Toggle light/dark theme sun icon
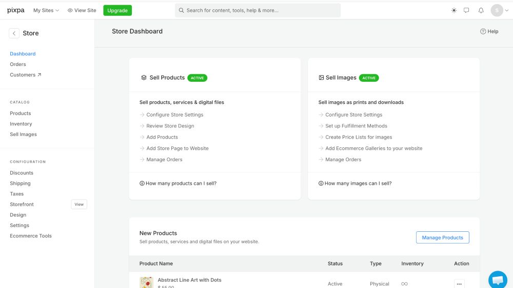Image resolution: width=513 pixels, height=288 pixels. coord(454,10)
